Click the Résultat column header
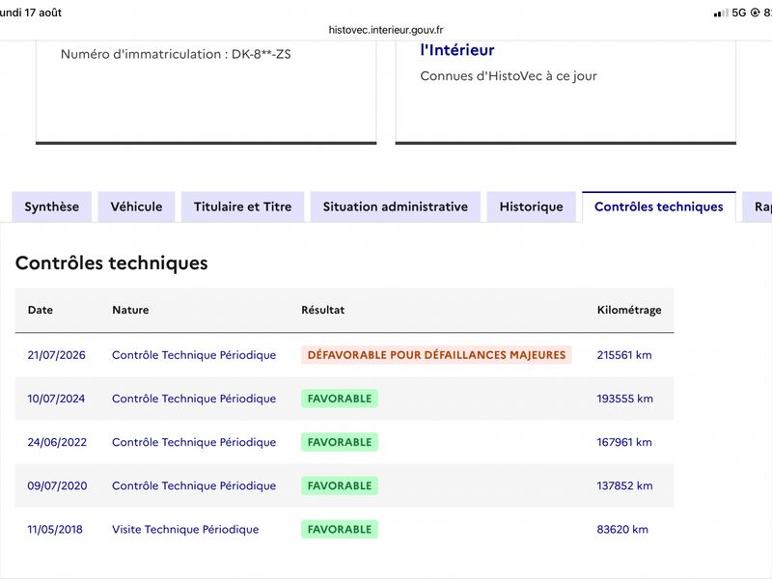772x579 pixels. (323, 310)
